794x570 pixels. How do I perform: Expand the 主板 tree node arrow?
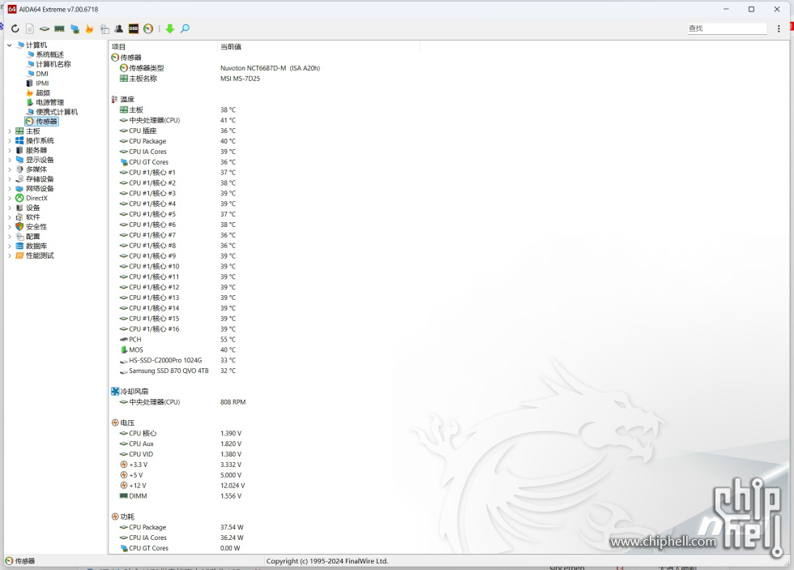[10, 131]
